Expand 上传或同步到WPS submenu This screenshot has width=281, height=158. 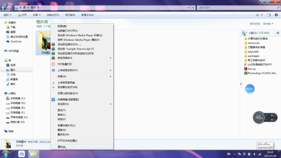pos(82,70)
